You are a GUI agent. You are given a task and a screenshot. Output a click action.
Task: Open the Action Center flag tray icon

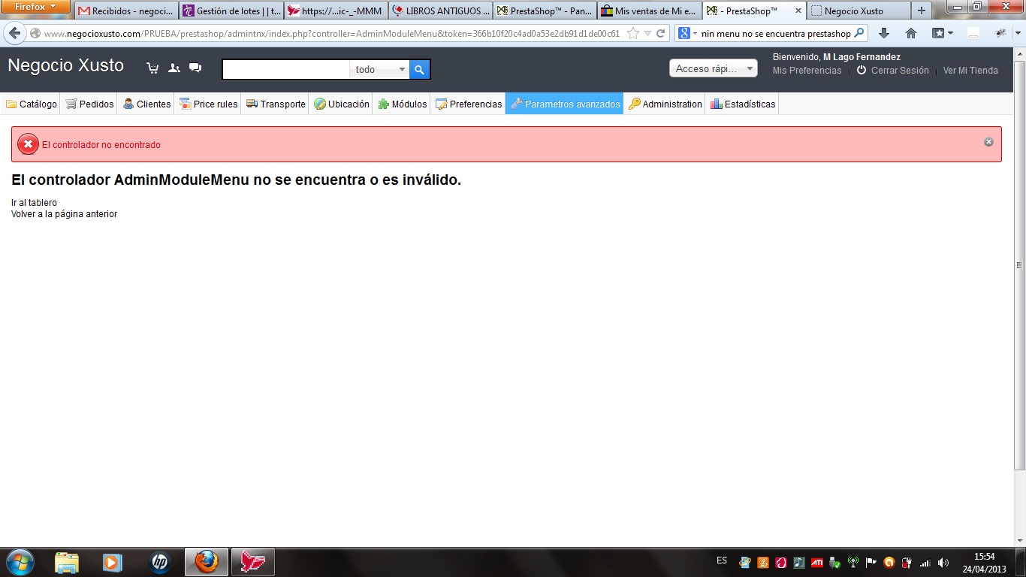point(871,563)
